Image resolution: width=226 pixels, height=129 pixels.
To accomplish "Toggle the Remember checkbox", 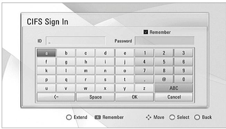I will tap(146, 32).
